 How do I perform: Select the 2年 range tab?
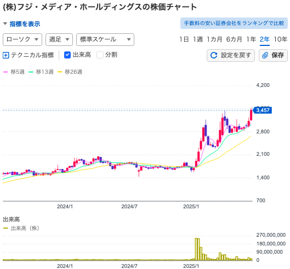point(264,39)
